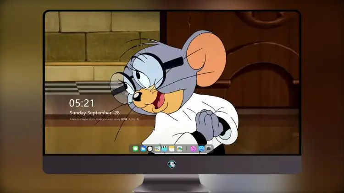344x193 pixels.
Task: Click the Sunday September 28 date text
Action: (x=94, y=113)
